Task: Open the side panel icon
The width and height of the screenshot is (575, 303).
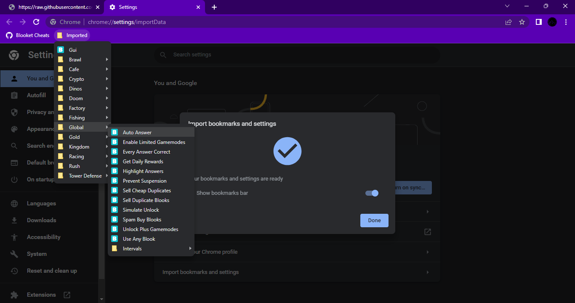Action: 538,22
